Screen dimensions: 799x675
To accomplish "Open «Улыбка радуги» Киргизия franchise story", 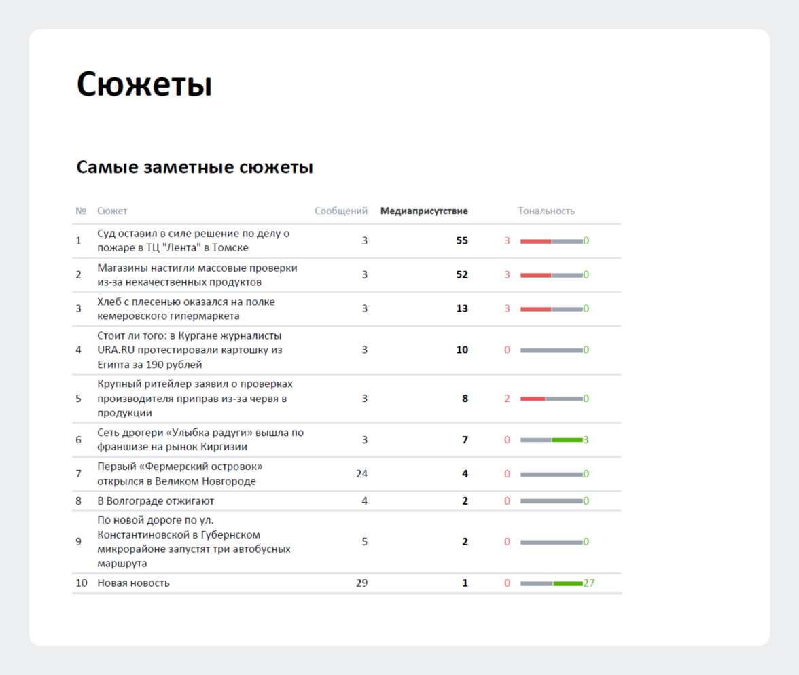I will [200, 439].
